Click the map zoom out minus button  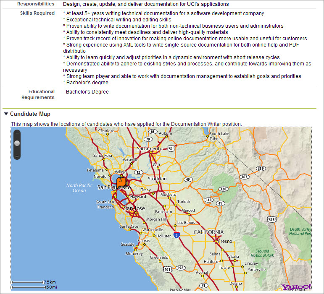point(17,133)
